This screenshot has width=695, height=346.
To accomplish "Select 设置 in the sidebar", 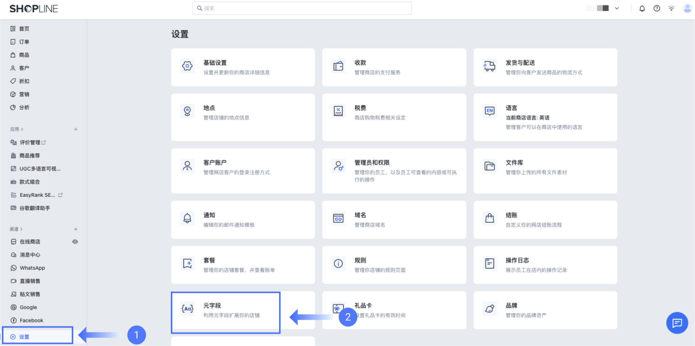I will click(24, 337).
